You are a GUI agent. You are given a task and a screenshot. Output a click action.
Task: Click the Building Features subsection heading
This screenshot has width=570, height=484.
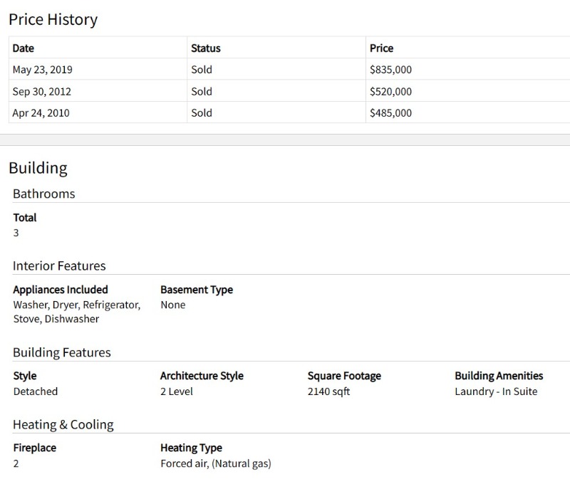(x=62, y=352)
